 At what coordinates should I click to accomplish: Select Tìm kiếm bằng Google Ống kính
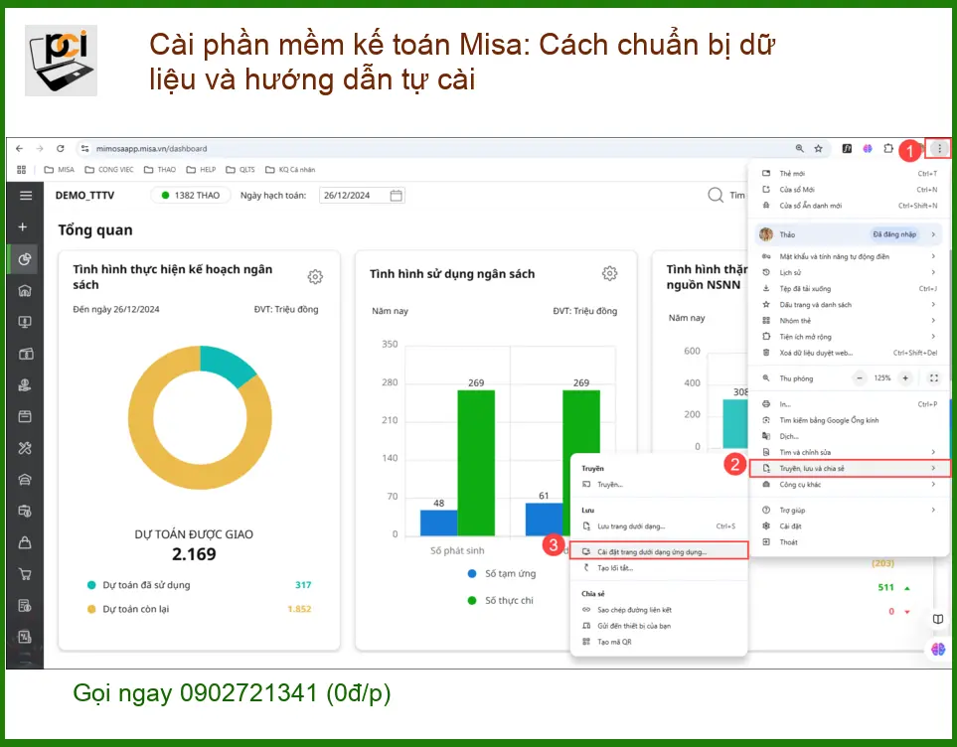[x=849, y=420]
